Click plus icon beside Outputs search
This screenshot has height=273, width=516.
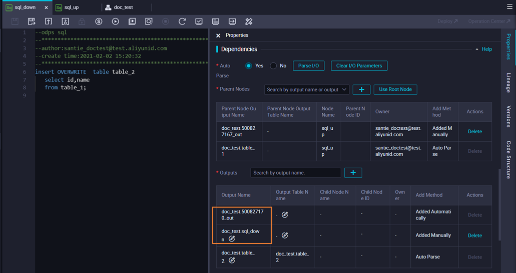click(353, 173)
